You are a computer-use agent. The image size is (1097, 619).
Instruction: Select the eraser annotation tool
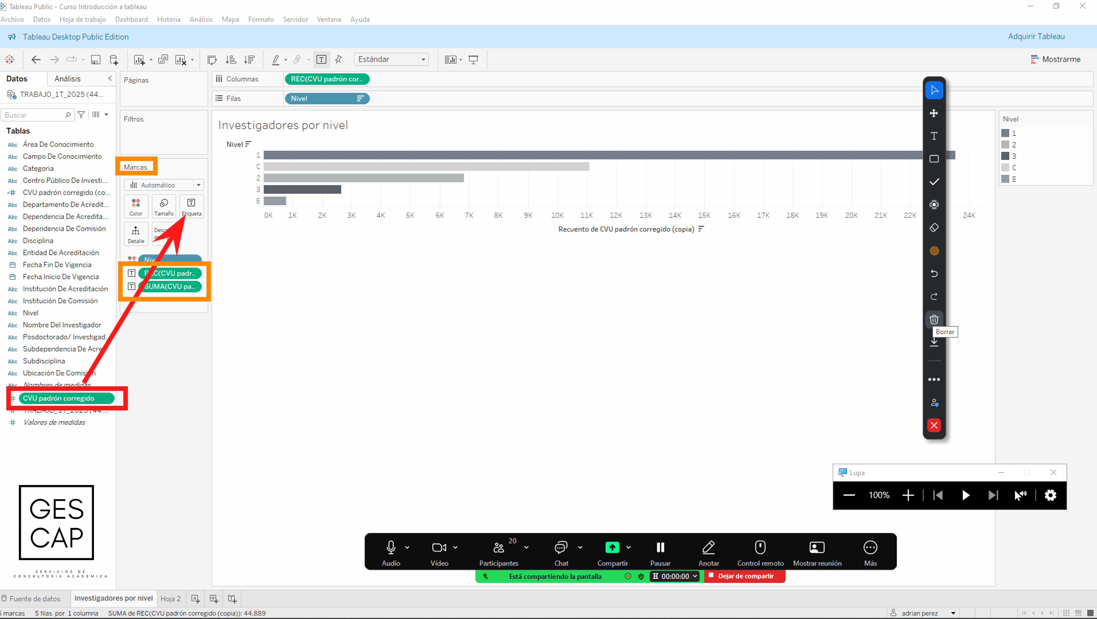pos(934,227)
